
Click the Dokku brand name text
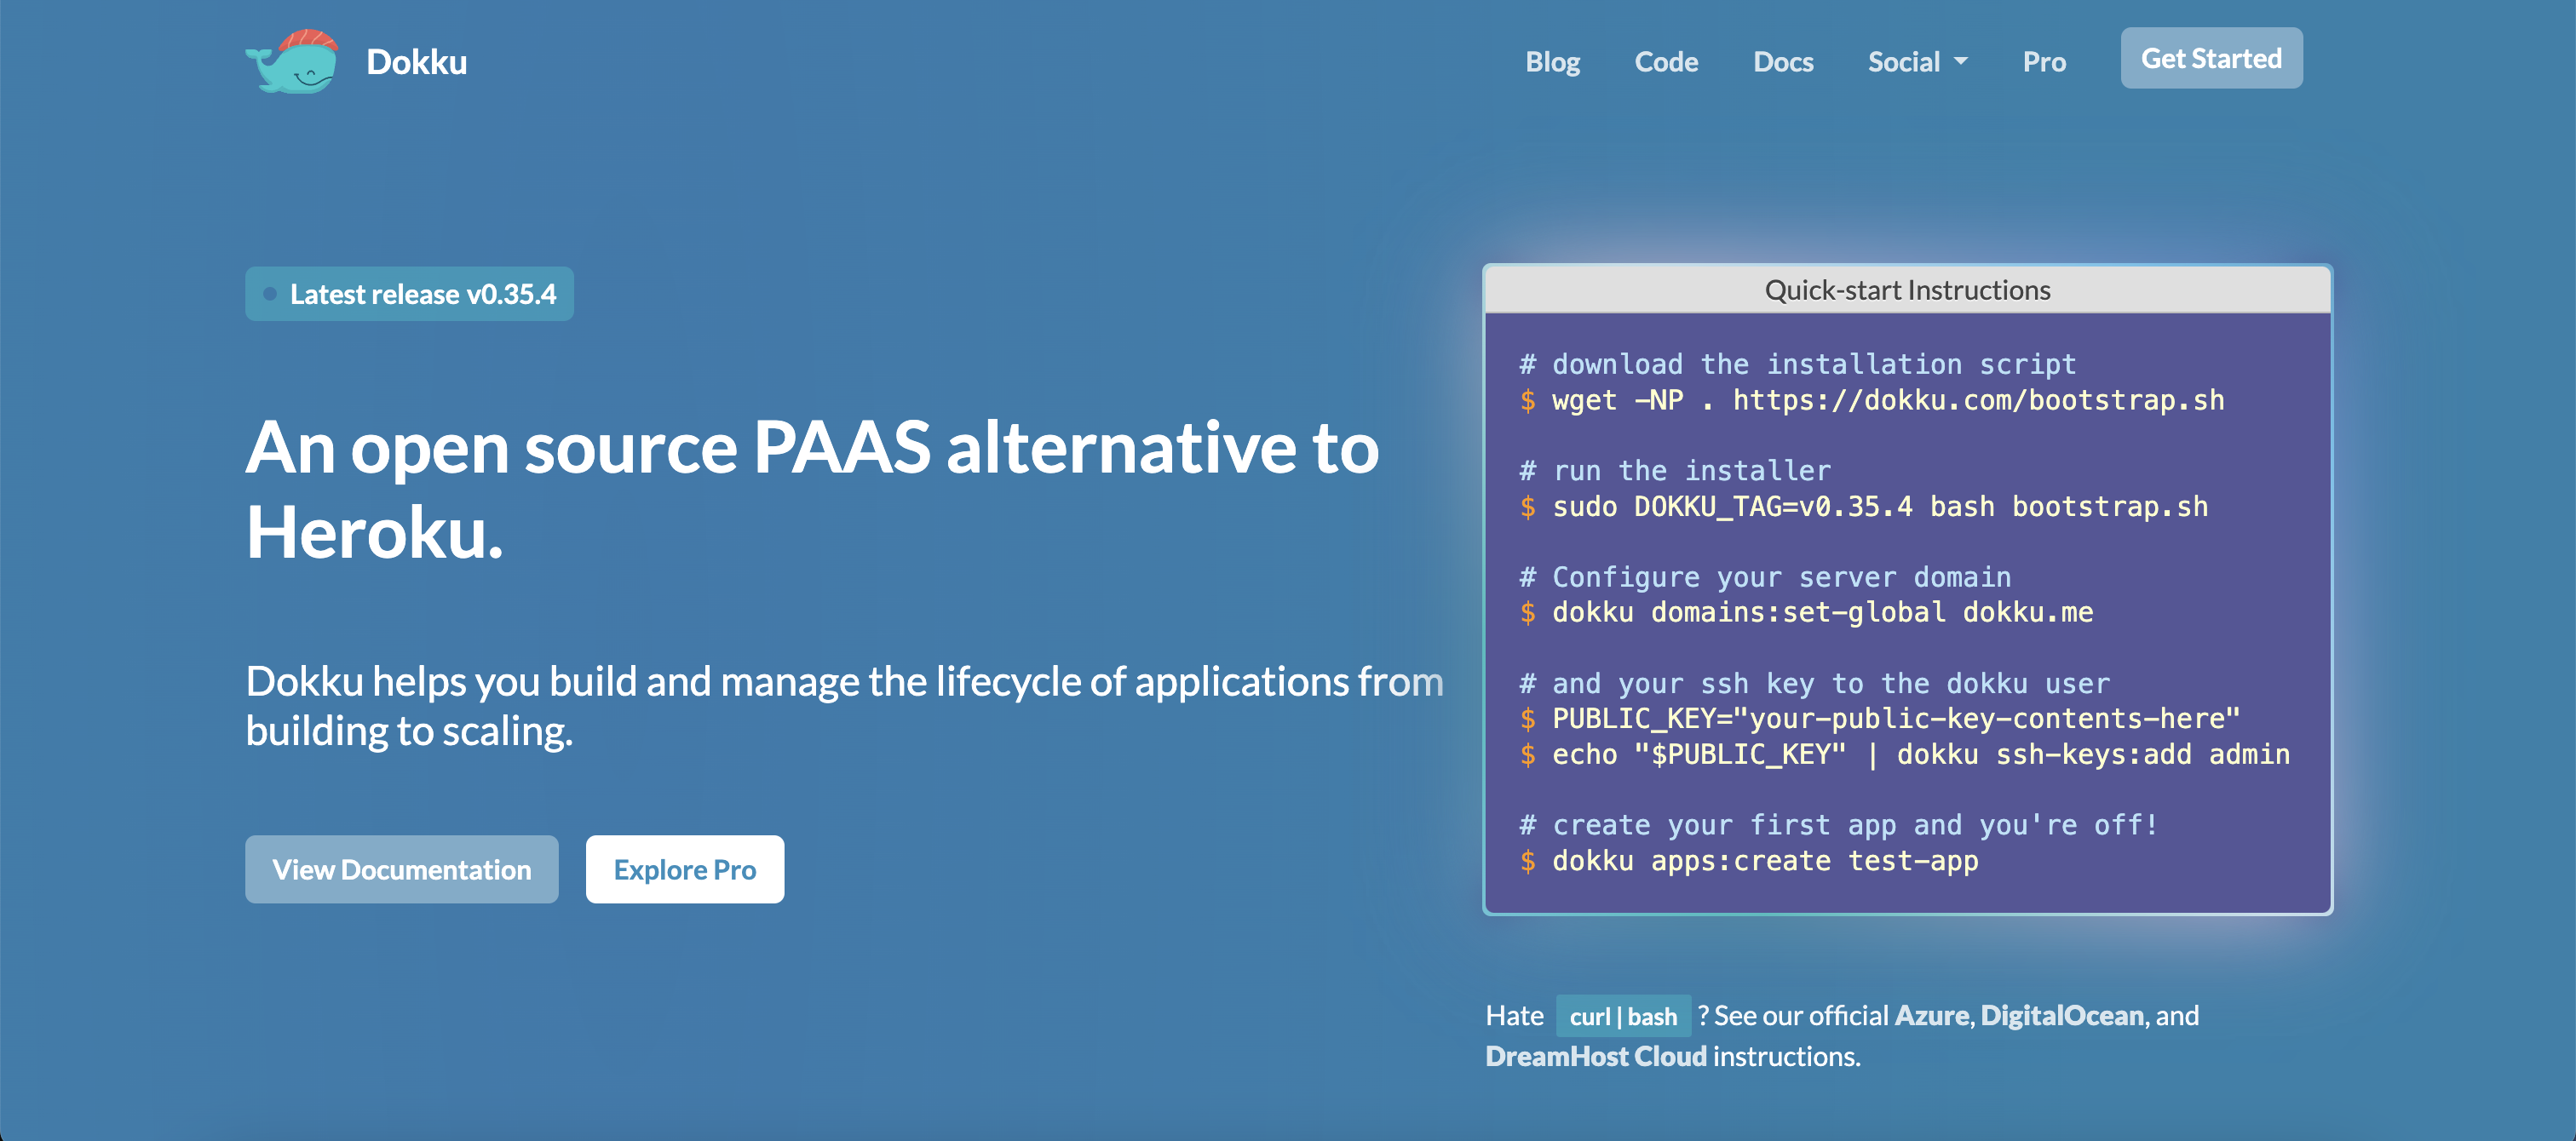point(416,62)
